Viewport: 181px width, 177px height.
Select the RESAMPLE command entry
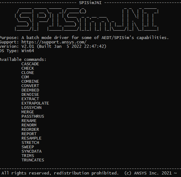[x=31, y=138]
